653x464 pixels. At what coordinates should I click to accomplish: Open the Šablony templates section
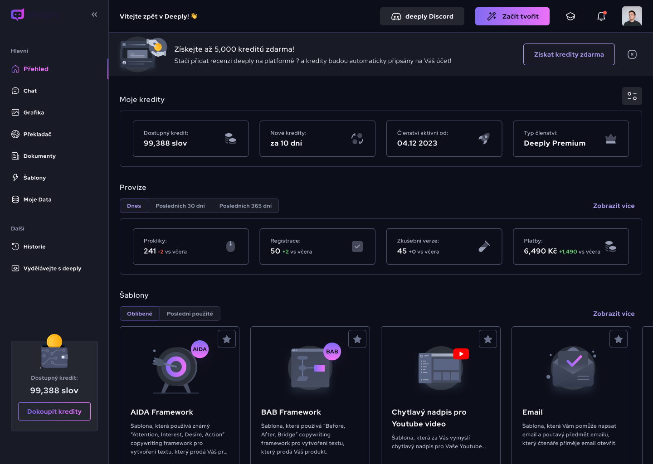click(35, 178)
